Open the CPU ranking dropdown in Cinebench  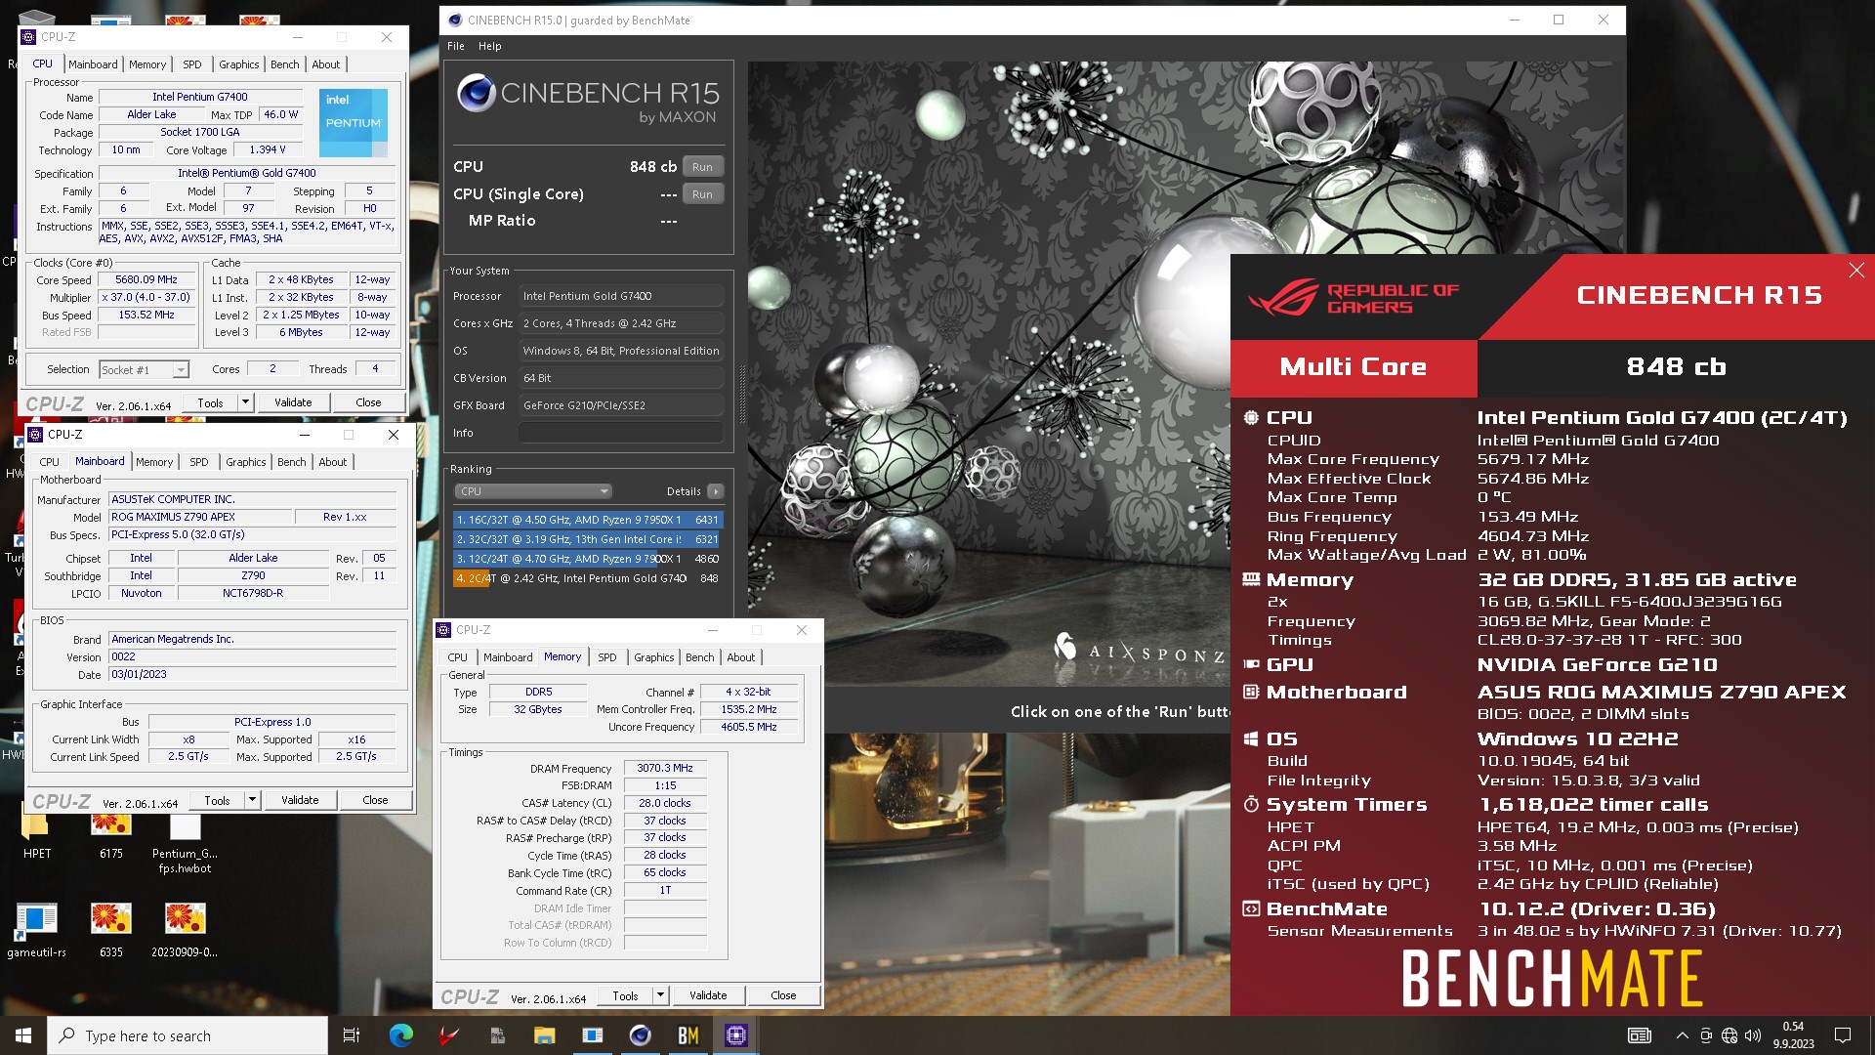(533, 491)
